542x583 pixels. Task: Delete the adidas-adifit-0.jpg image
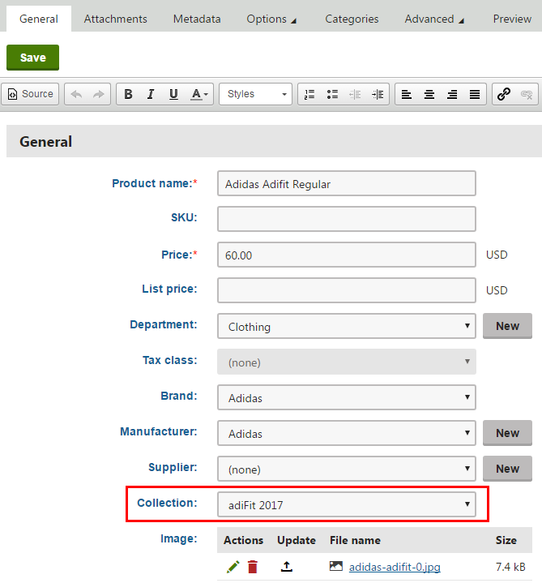click(x=253, y=567)
